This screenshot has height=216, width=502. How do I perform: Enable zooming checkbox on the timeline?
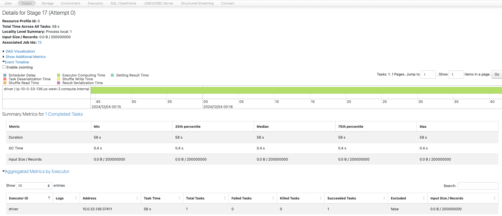4,67
